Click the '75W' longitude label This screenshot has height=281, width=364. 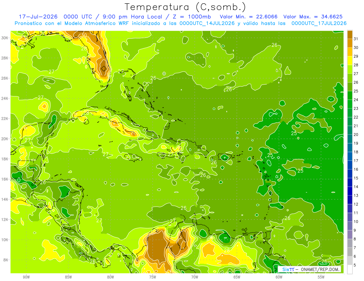coord(153,277)
